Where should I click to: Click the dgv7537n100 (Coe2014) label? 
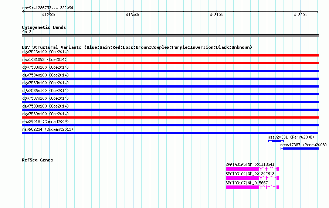coord(45,98)
